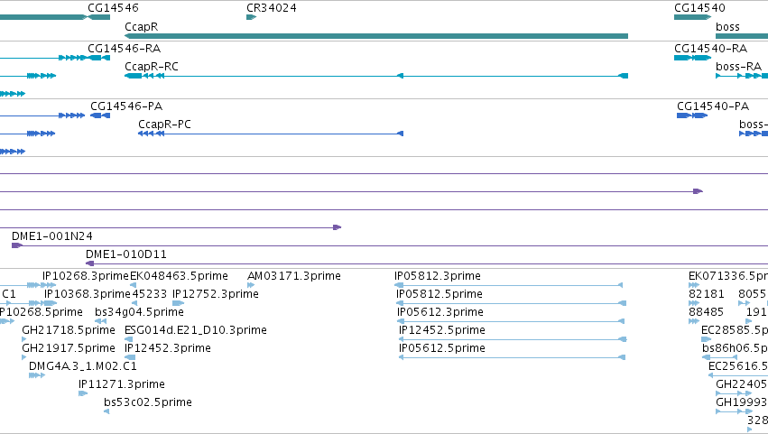Click the CR34024 gene arrow glyph
The width and height of the screenshot is (768, 434).
[x=251, y=17]
